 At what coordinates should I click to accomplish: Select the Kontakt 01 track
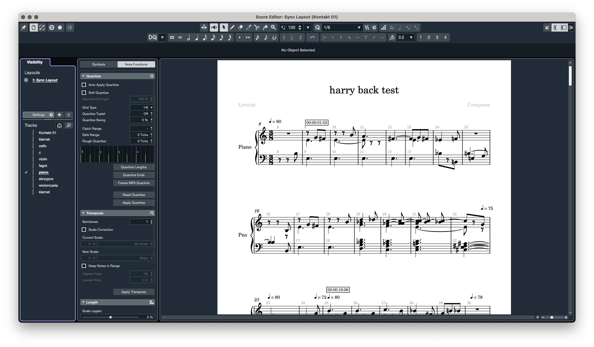[x=47, y=133]
